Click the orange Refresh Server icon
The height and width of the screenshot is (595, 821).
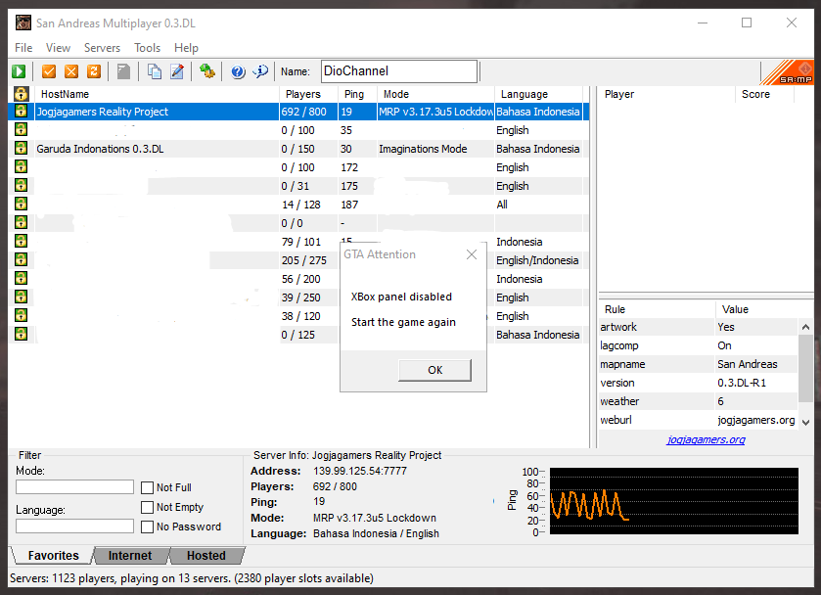tap(94, 71)
